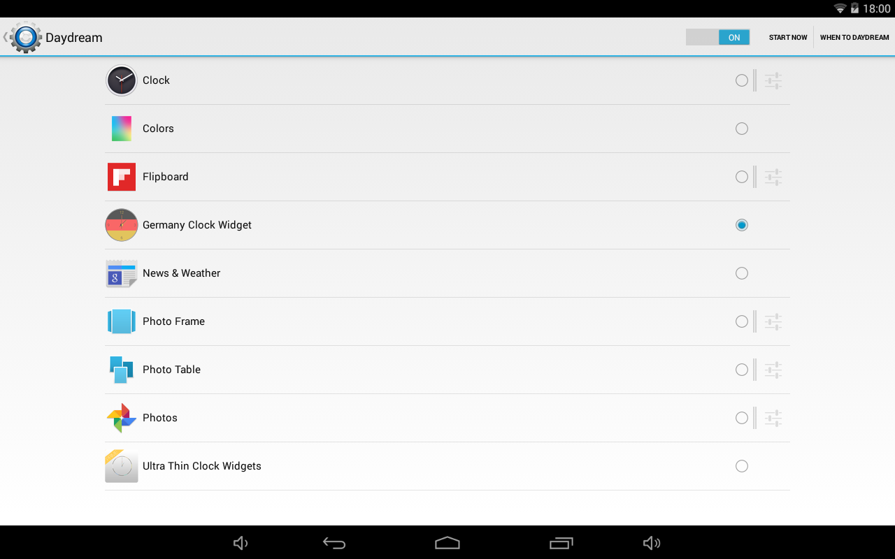The image size is (895, 559).
Task: Tap the Back navigation arrow icon
Action: tap(334, 543)
